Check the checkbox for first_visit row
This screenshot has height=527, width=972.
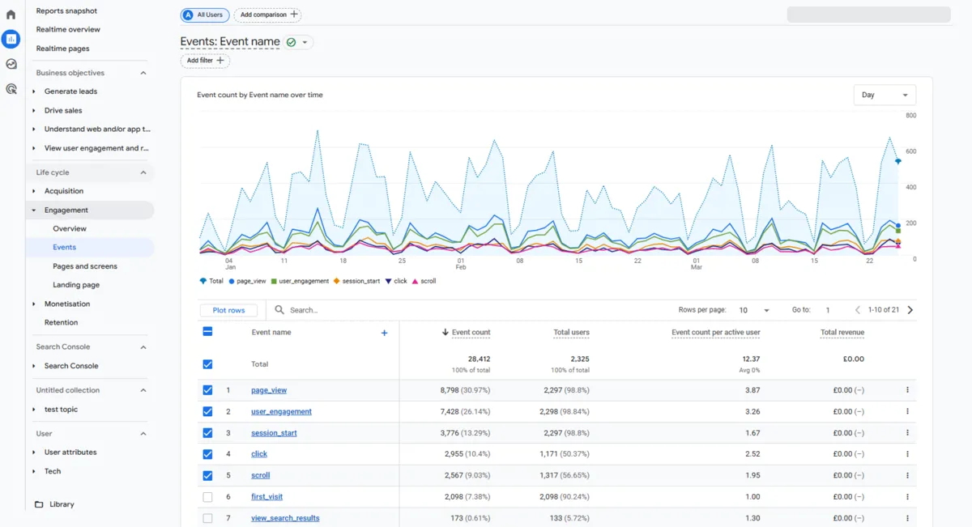[x=207, y=496]
